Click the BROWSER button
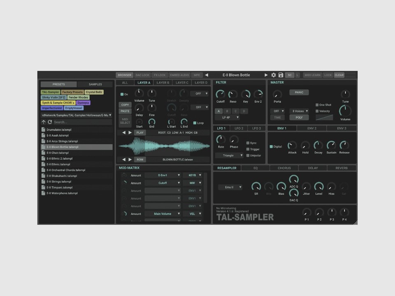This screenshot has width=395, height=296. pyautogui.click(x=124, y=75)
